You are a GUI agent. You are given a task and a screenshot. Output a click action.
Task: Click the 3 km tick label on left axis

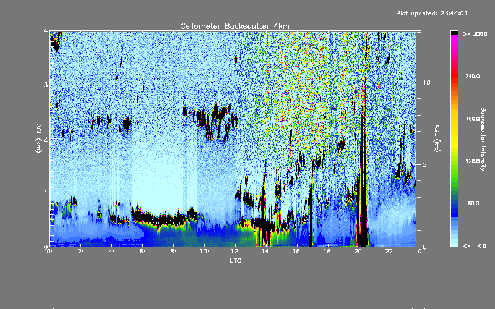point(46,85)
